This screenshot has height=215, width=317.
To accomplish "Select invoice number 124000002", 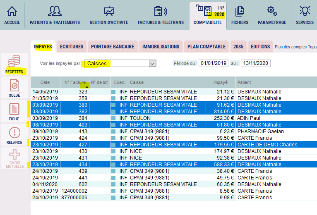I will (x=74, y=191).
